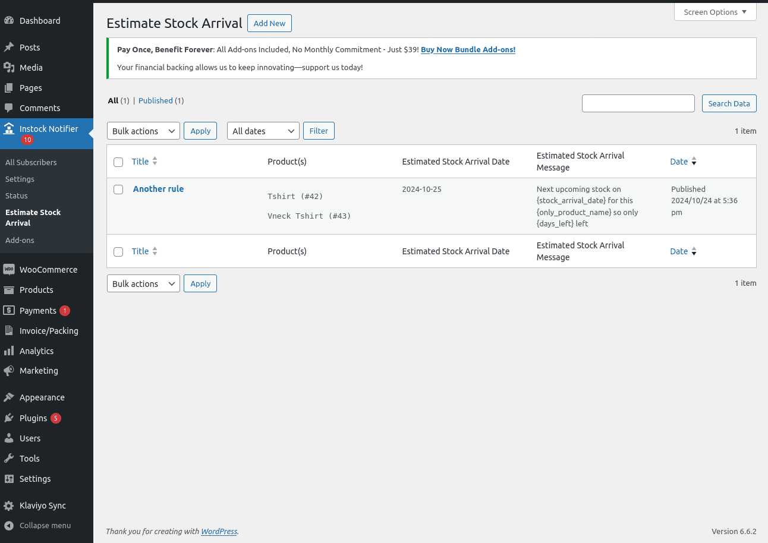
Task: Click the Search Data button
Action: point(729,103)
